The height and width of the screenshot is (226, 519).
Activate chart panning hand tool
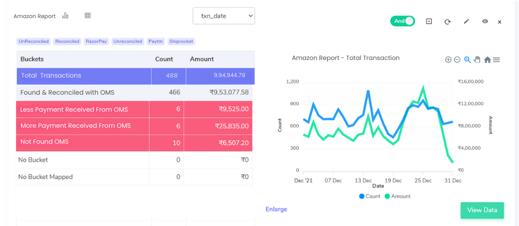click(x=477, y=59)
